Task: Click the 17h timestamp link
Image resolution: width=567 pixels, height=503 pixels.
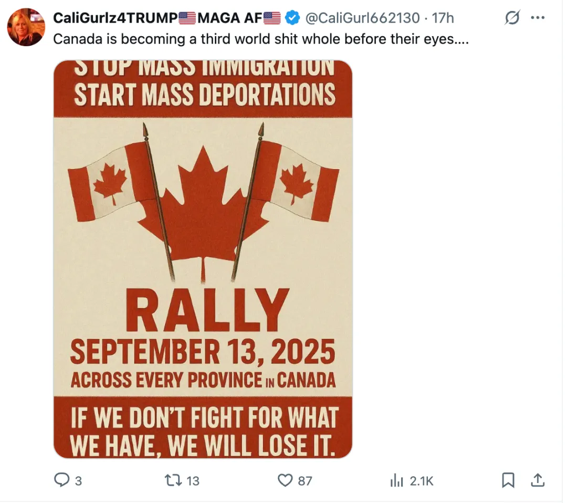Action: point(442,18)
